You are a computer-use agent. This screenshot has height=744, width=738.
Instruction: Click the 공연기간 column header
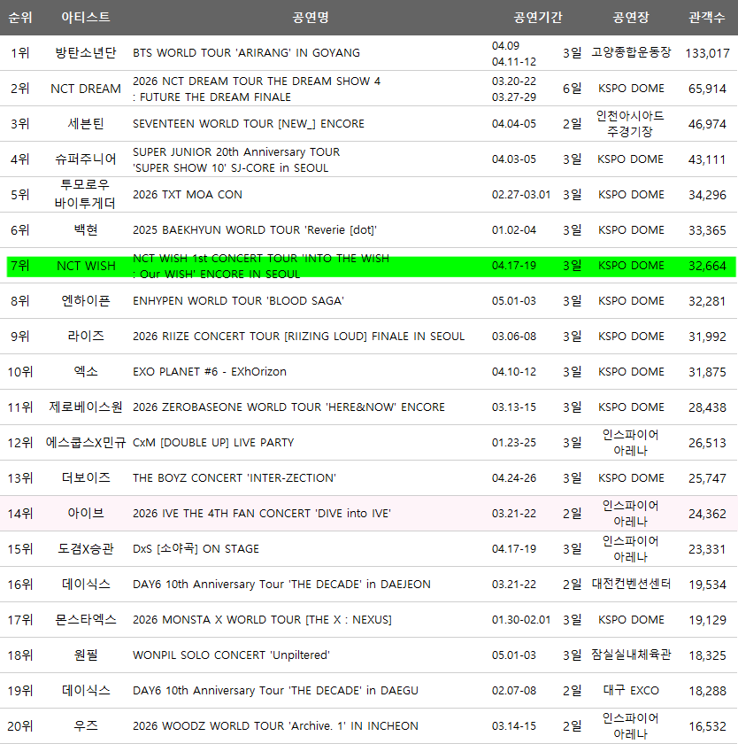point(537,18)
